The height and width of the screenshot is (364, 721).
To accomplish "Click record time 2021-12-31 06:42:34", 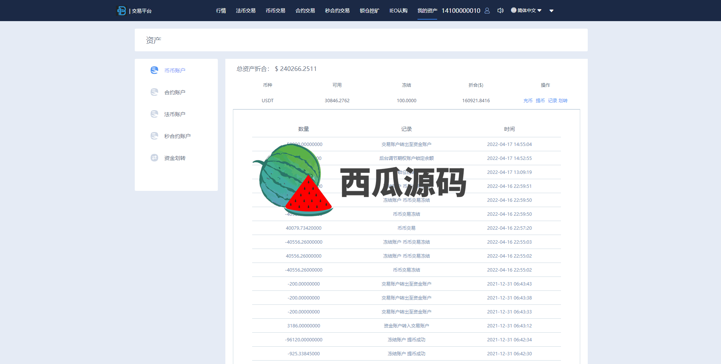I will tap(509, 340).
